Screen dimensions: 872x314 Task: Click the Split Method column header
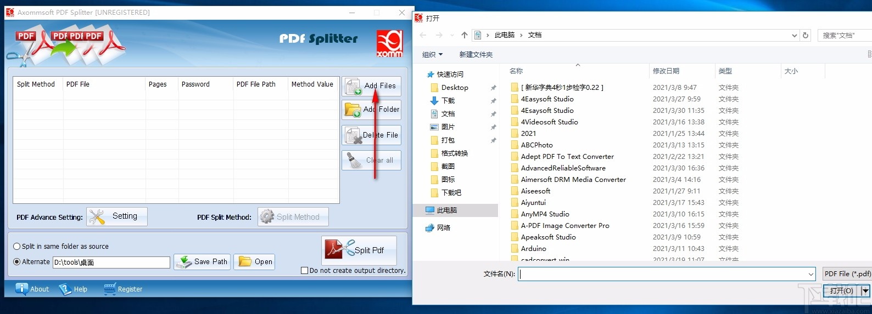click(38, 84)
